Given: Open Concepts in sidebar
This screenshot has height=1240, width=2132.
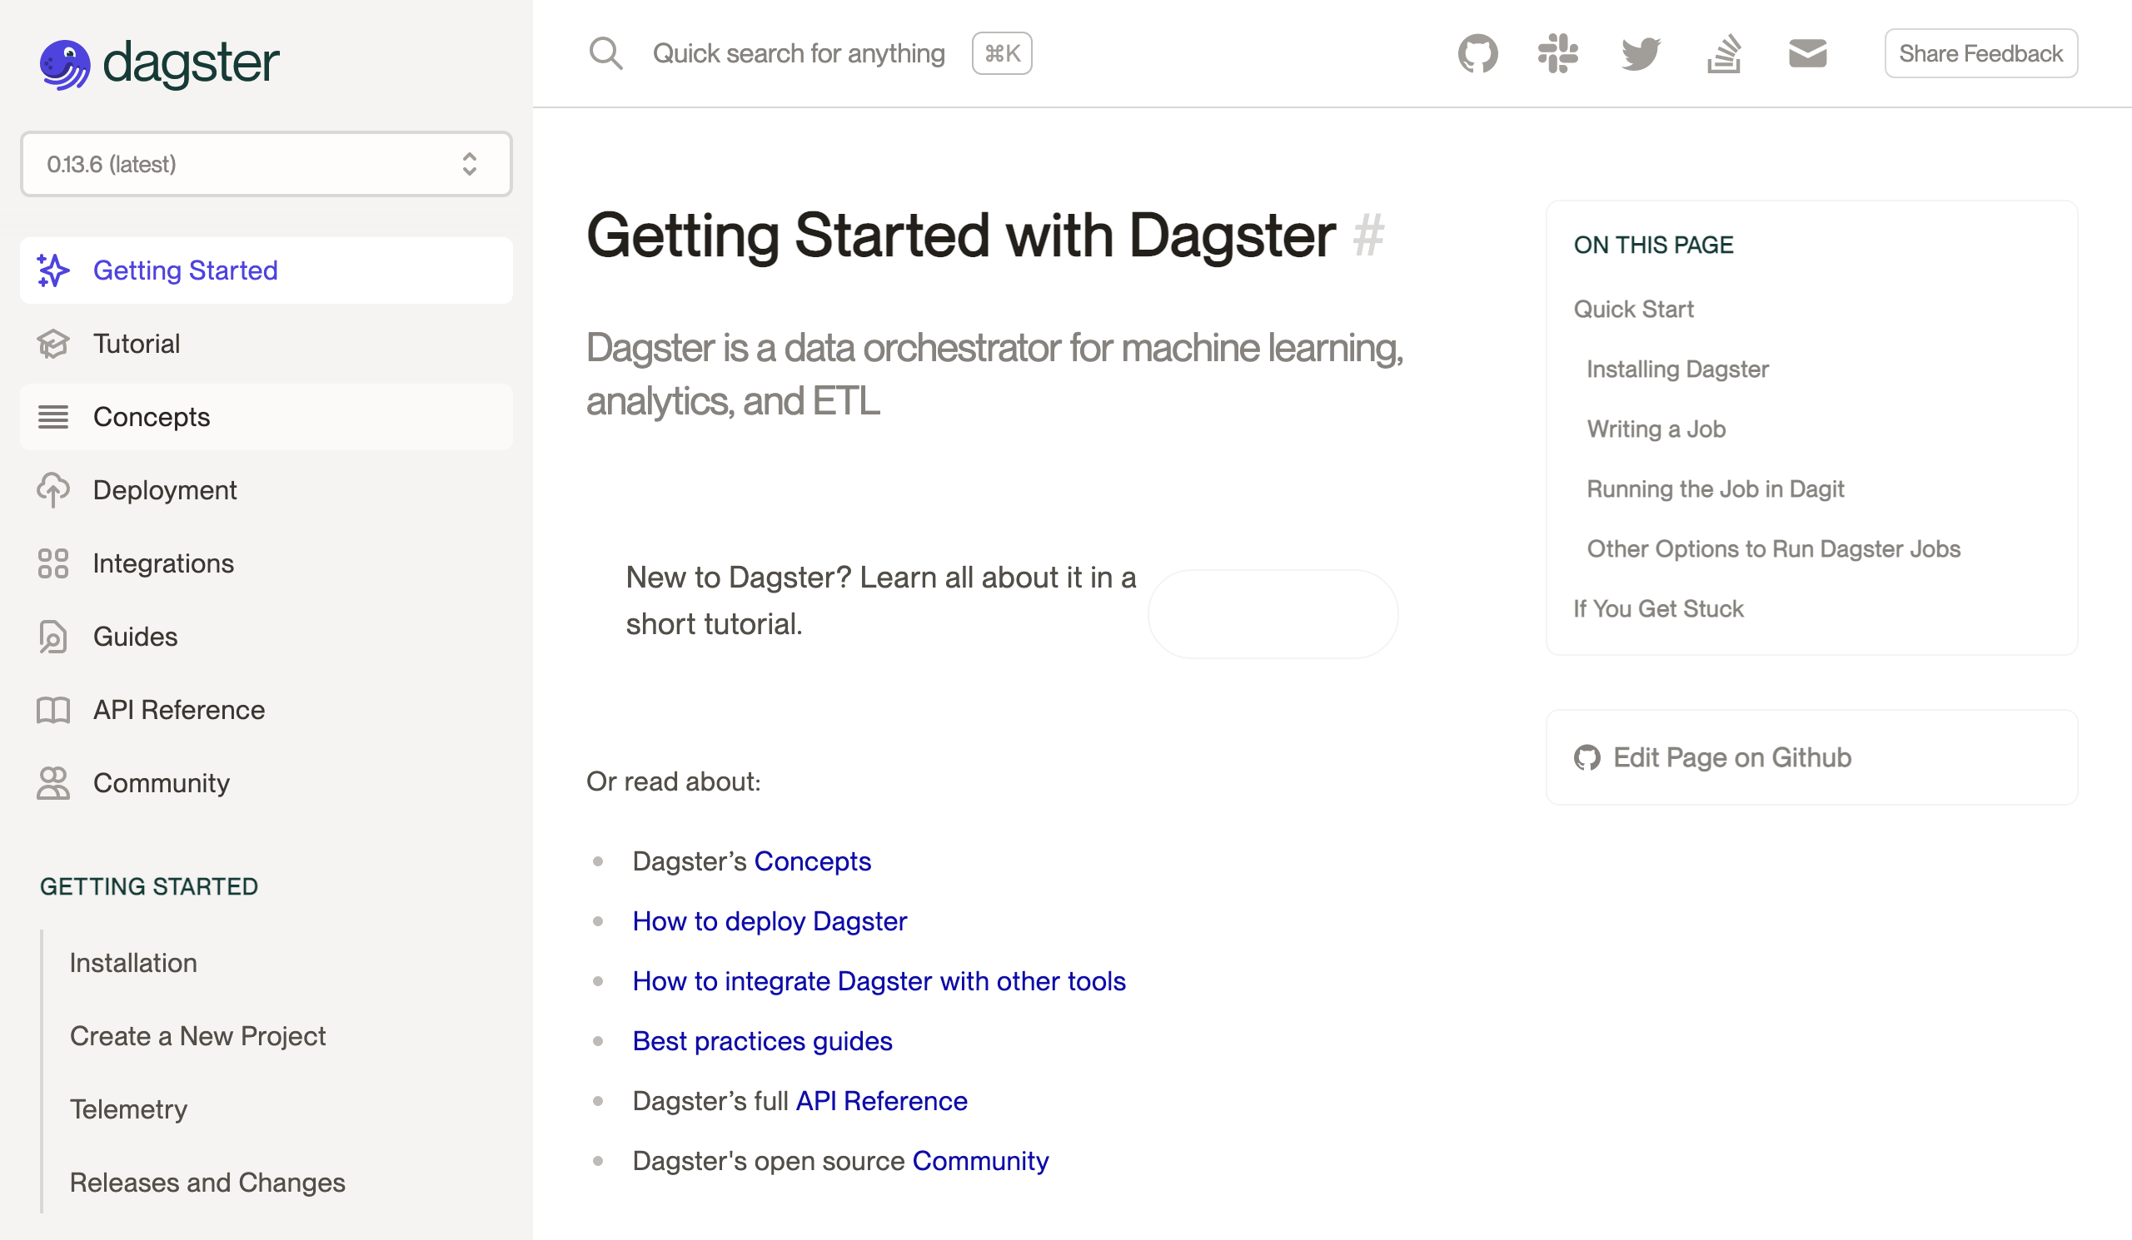Looking at the screenshot, I should tap(266, 417).
